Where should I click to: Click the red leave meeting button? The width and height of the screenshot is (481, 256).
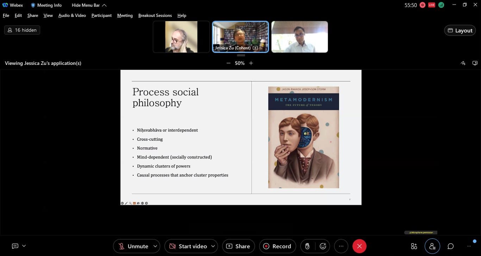359,246
